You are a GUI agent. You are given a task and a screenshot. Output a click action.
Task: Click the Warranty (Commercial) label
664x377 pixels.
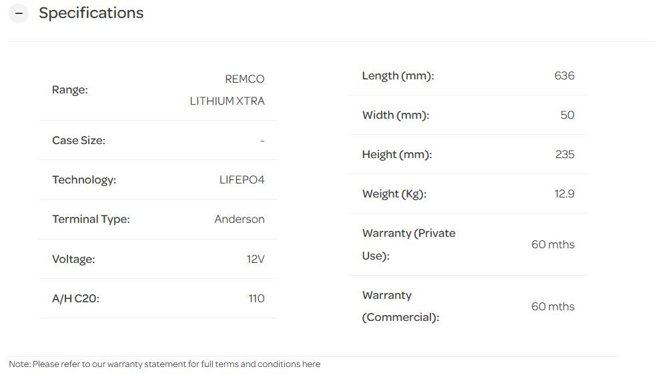(x=400, y=306)
